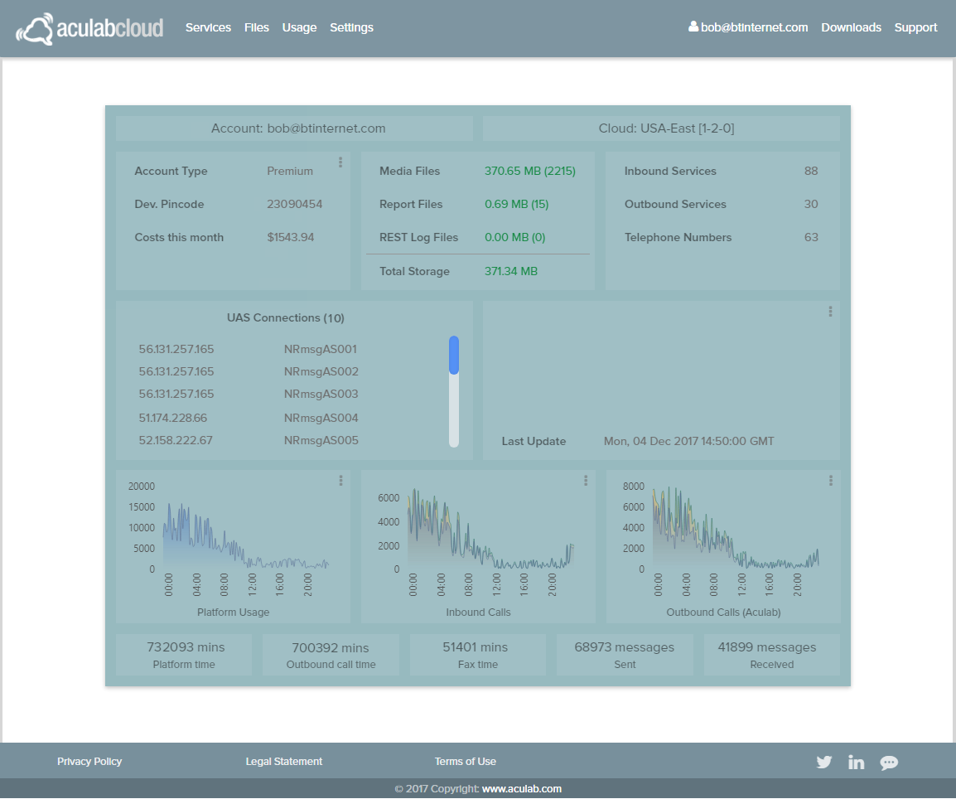Click the UAS Connections scrollbar thumb

point(454,355)
